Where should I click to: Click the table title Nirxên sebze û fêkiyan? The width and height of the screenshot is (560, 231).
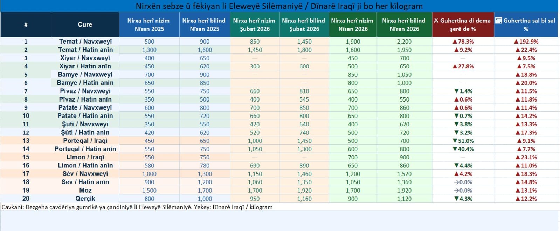pyautogui.click(x=279, y=6)
